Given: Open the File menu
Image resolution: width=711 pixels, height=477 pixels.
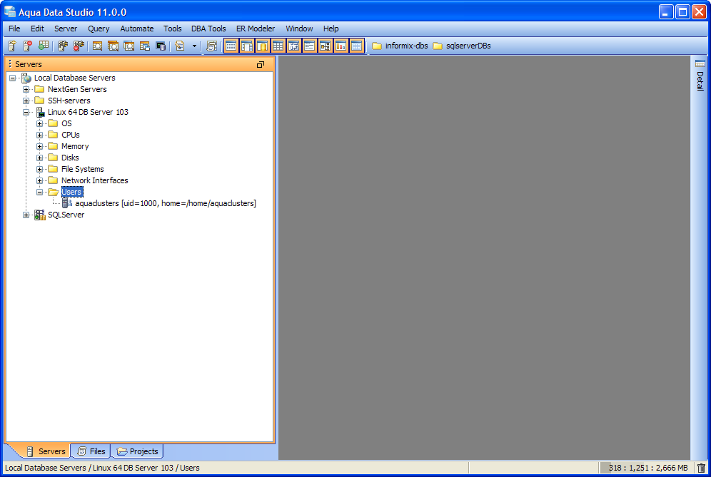Looking at the screenshot, I should click(x=14, y=29).
